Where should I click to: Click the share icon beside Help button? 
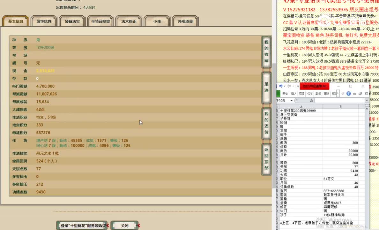pos(354,94)
